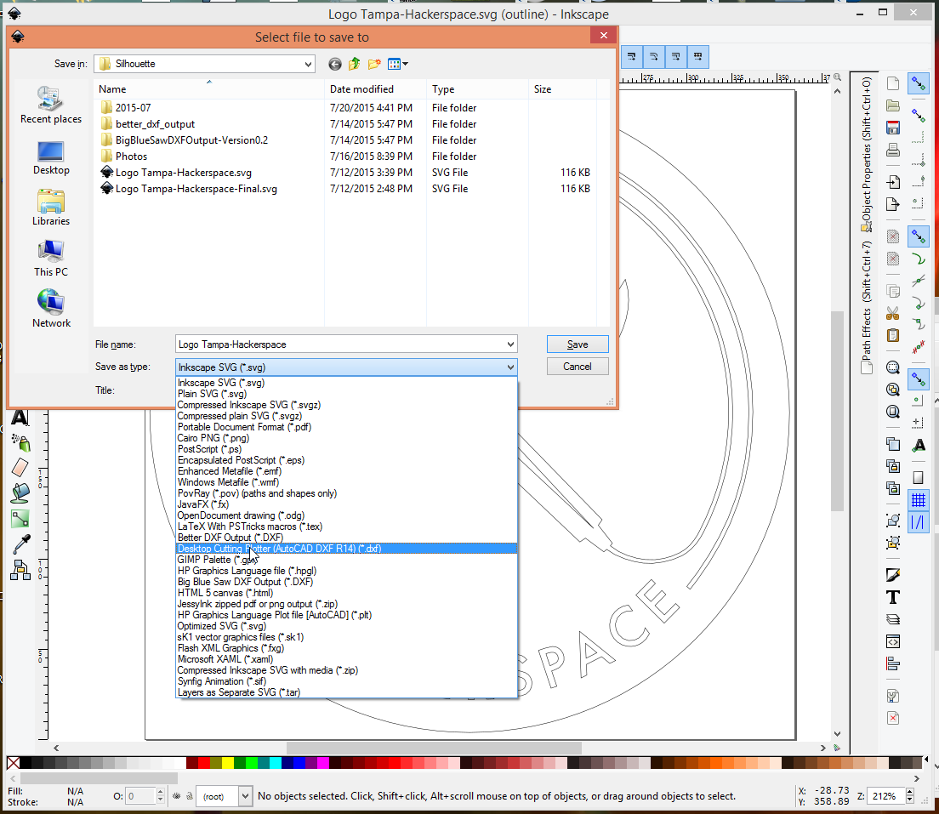Image resolution: width=939 pixels, height=814 pixels.
Task: Expand the File name combo arrow
Action: coord(510,344)
